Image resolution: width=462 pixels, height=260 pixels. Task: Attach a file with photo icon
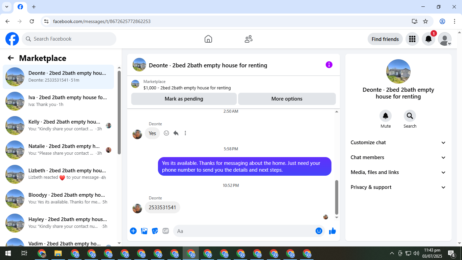pos(144,231)
